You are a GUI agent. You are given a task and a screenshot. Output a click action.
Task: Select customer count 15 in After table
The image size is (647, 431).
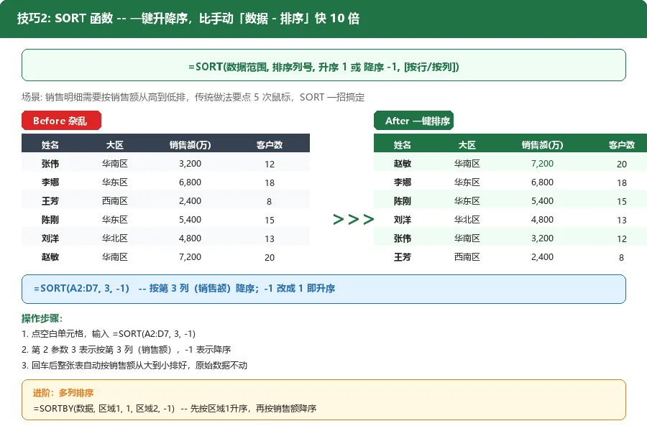(x=621, y=201)
